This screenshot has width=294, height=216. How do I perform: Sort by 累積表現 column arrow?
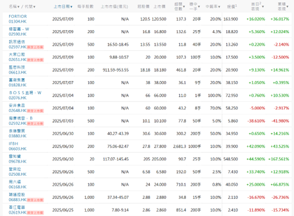point(288,7)
